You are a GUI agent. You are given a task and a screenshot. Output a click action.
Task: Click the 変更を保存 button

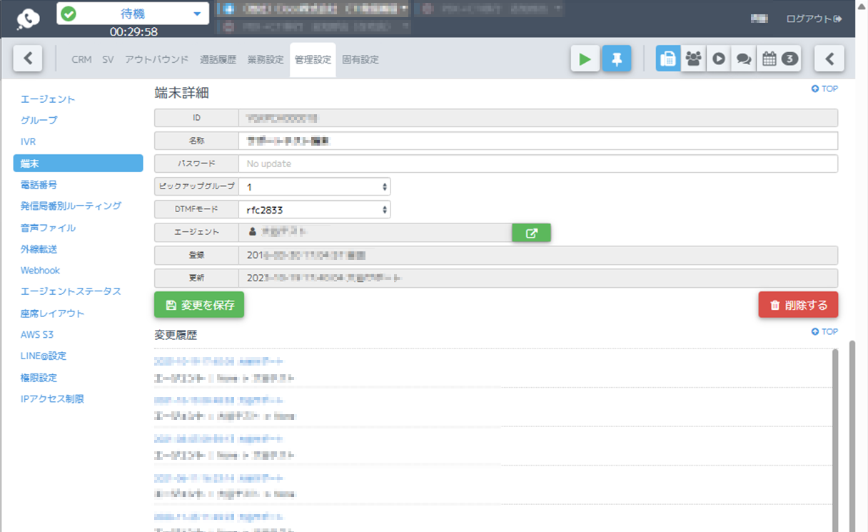199,305
